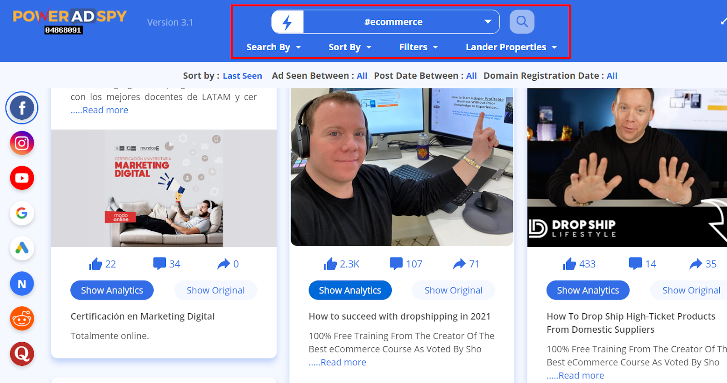
Task: Click the 'Version 3.1' label
Action: coord(170,22)
